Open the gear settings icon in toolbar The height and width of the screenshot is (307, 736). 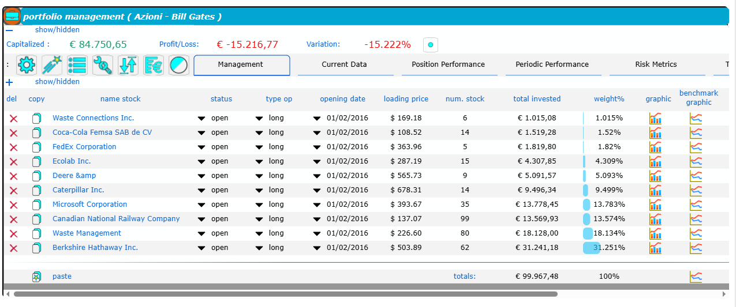click(27, 65)
